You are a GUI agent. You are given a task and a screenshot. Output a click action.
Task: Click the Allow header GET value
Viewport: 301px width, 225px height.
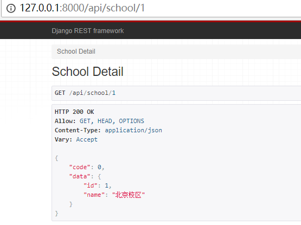85,121
